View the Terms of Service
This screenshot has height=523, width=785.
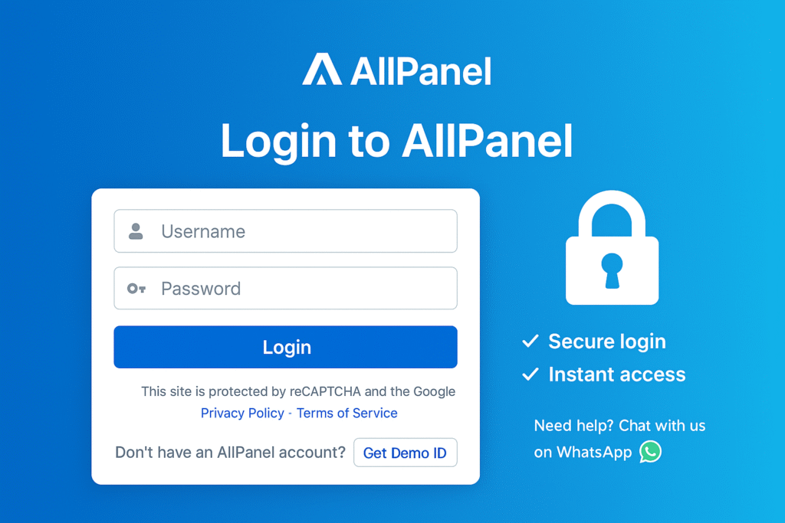(x=347, y=413)
